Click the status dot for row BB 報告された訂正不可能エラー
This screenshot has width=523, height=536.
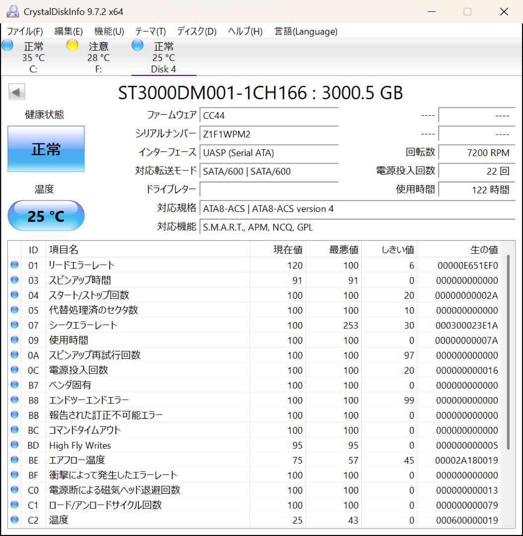click(14, 415)
